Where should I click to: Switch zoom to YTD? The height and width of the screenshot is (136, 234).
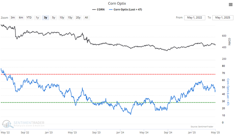coord(29,17)
